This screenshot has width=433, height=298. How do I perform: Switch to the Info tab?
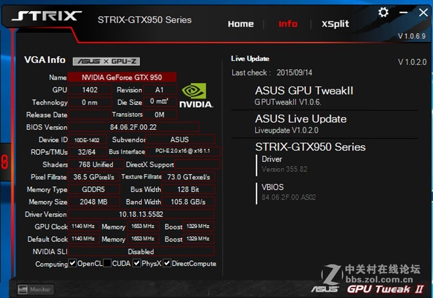[288, 24]
